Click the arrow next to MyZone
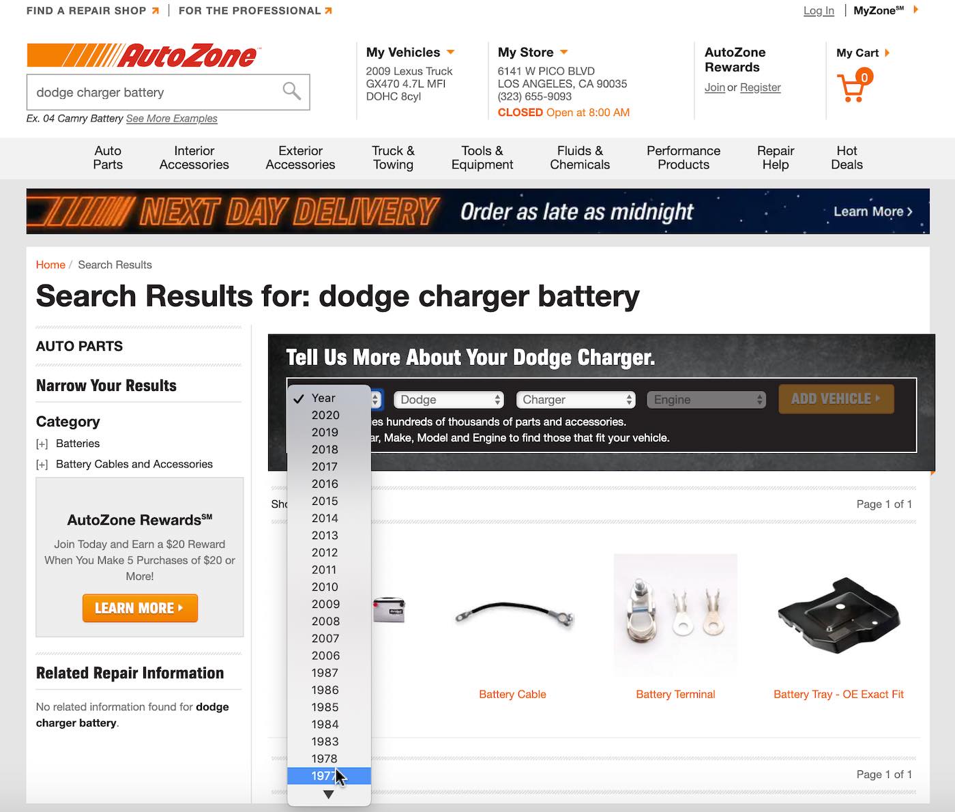The image size is (955, 812). (x=916, y=10)
